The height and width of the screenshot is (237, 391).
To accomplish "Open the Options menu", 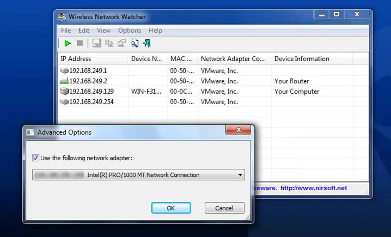I will pyautogui.click(x=130, y=30).
